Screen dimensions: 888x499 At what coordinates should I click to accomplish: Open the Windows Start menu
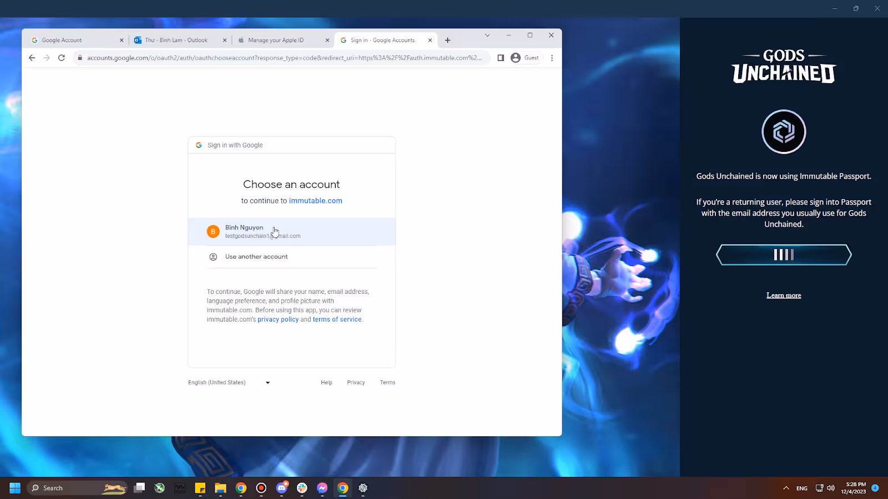coord(15,488)
